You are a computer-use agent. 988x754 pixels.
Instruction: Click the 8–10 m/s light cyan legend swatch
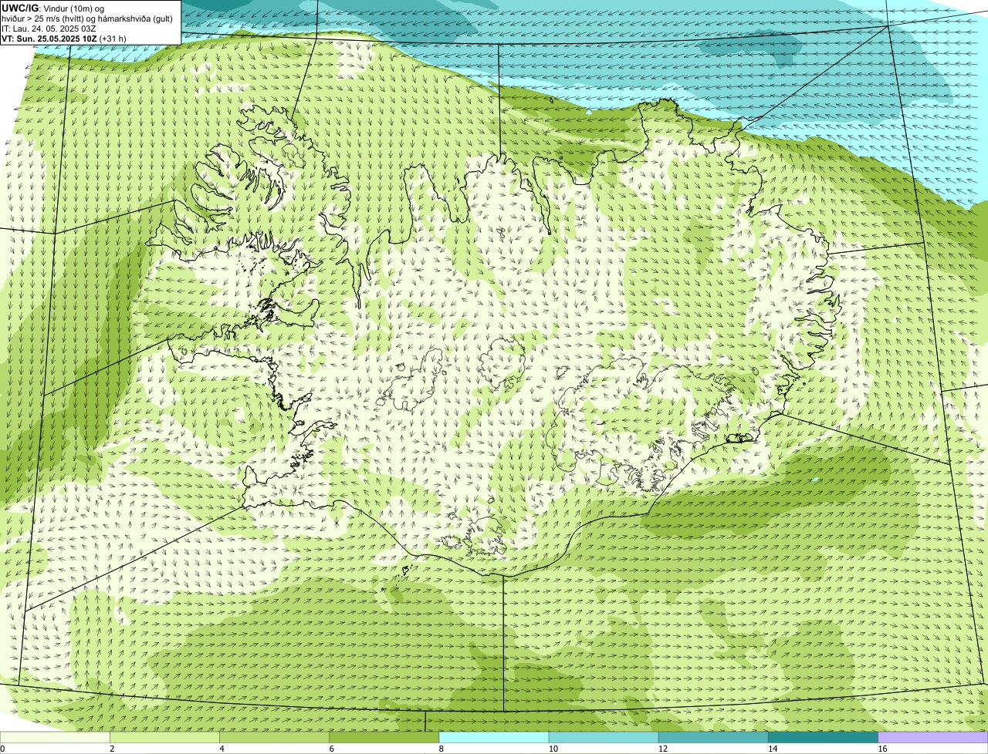pyautogui.click(x=493, y=738)
